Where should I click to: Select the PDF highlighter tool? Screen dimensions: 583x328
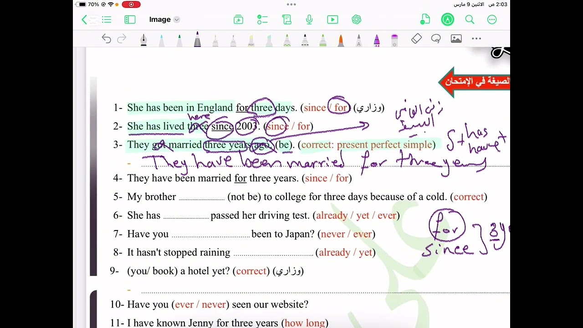pos(251,40)
